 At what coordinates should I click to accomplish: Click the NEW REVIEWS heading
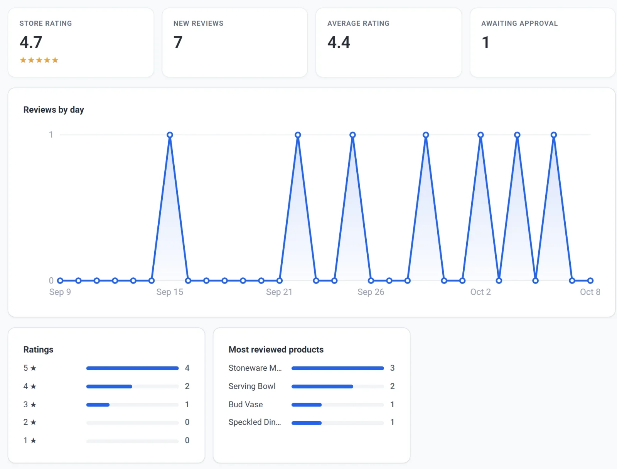click(198, 24)
